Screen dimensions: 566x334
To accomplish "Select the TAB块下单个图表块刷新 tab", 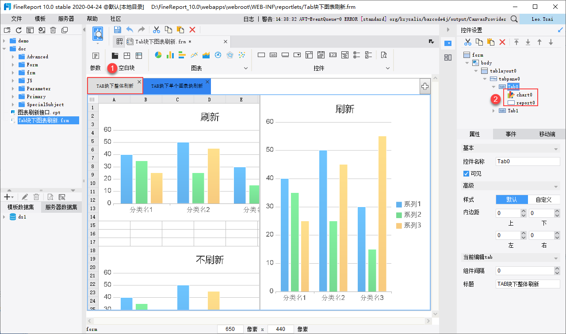I will (x=177, y=86).
